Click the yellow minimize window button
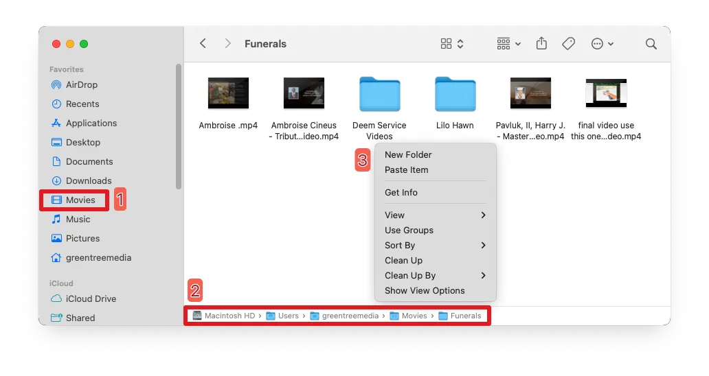The image size is (709, 376). click(x=70, y=44)
